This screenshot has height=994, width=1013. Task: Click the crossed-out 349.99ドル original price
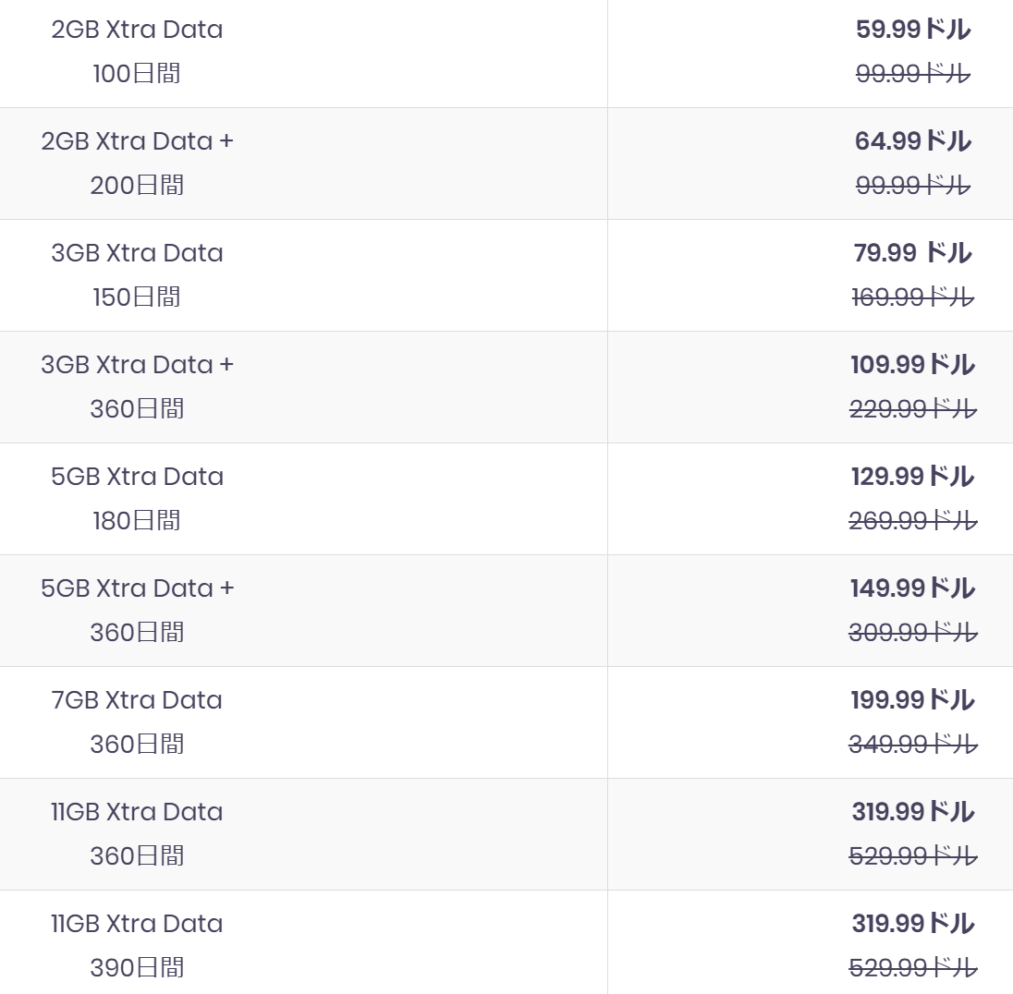[x=913, y=744]
